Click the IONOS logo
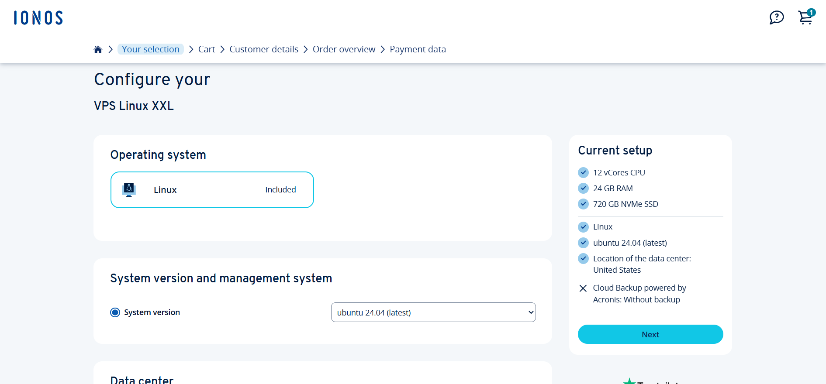The height and width of the screenshot is (384, 826). 38,18
